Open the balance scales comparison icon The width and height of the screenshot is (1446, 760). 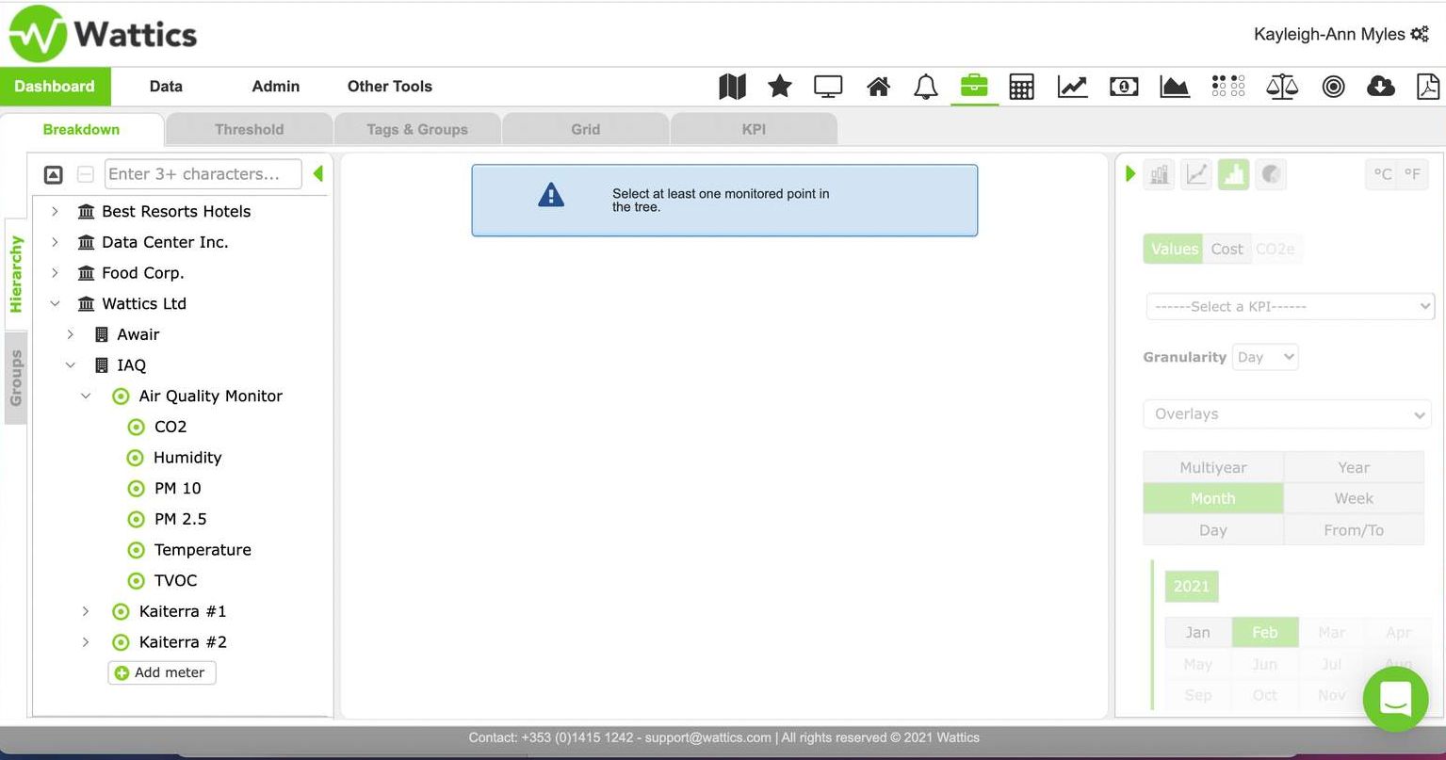(1281, 87)
